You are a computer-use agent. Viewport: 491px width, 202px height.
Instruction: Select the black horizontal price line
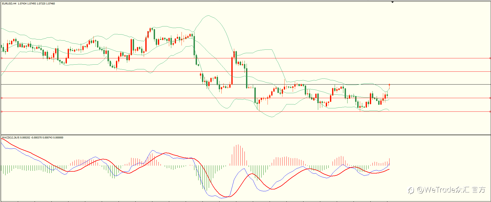coord(245,84)
